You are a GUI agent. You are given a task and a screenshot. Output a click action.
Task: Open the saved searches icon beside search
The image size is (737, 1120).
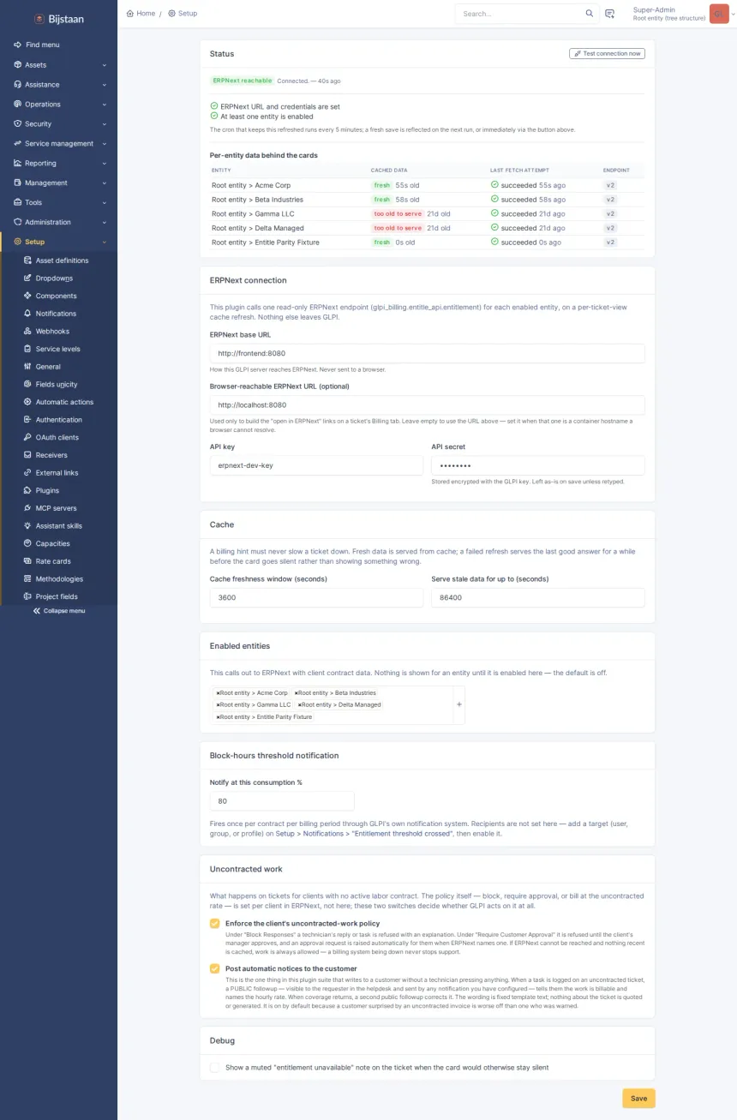click(610, 14)
